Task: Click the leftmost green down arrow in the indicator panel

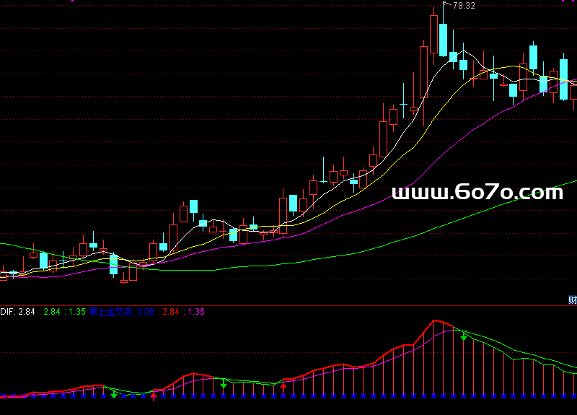Action: tap(113, 393)
